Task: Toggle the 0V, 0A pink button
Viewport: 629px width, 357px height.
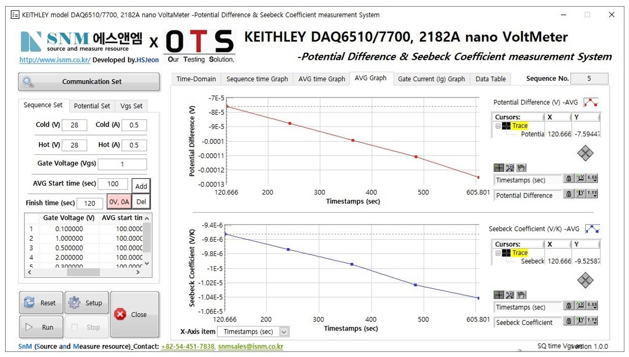Action: tap(119, 202)
